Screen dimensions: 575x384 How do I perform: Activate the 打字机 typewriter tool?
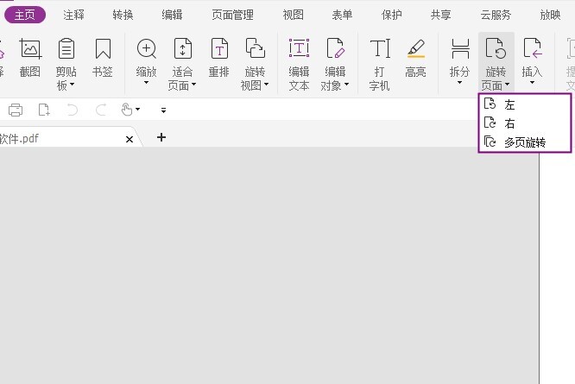[380, 64]
